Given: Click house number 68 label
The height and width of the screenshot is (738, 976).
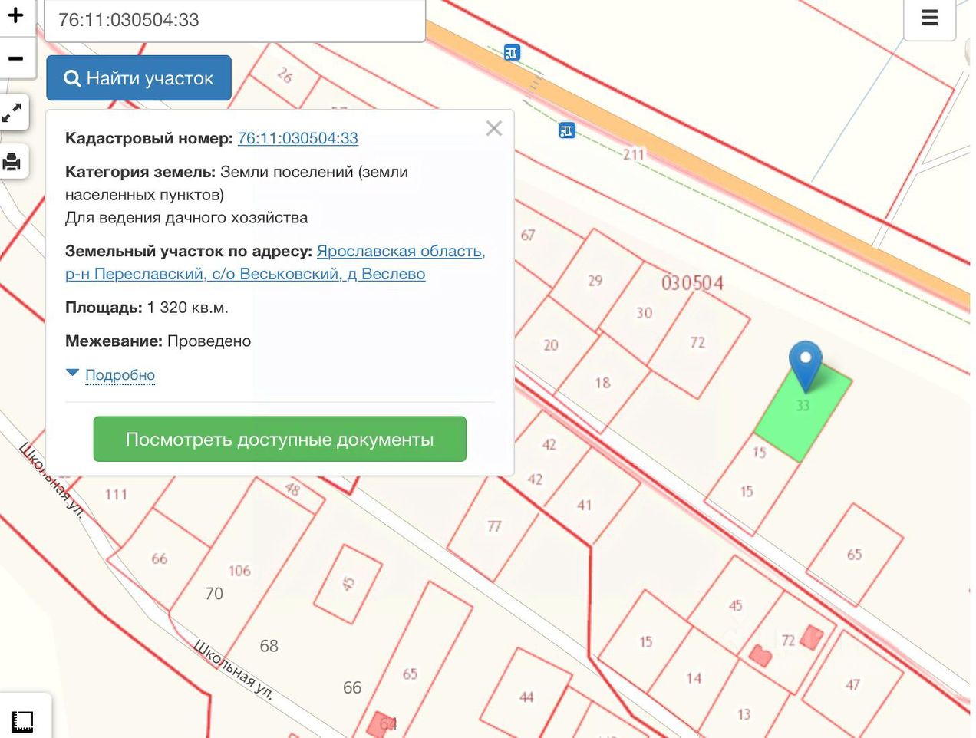Looking at the screenshot, I should pos(269,646).
